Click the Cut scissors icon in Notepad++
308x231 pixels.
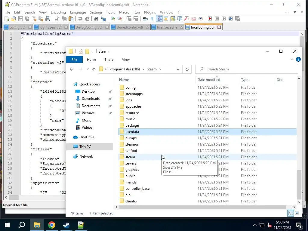click(57, 19)
